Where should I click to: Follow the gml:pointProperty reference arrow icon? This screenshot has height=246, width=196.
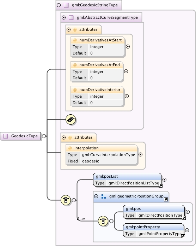coord(183,236)
